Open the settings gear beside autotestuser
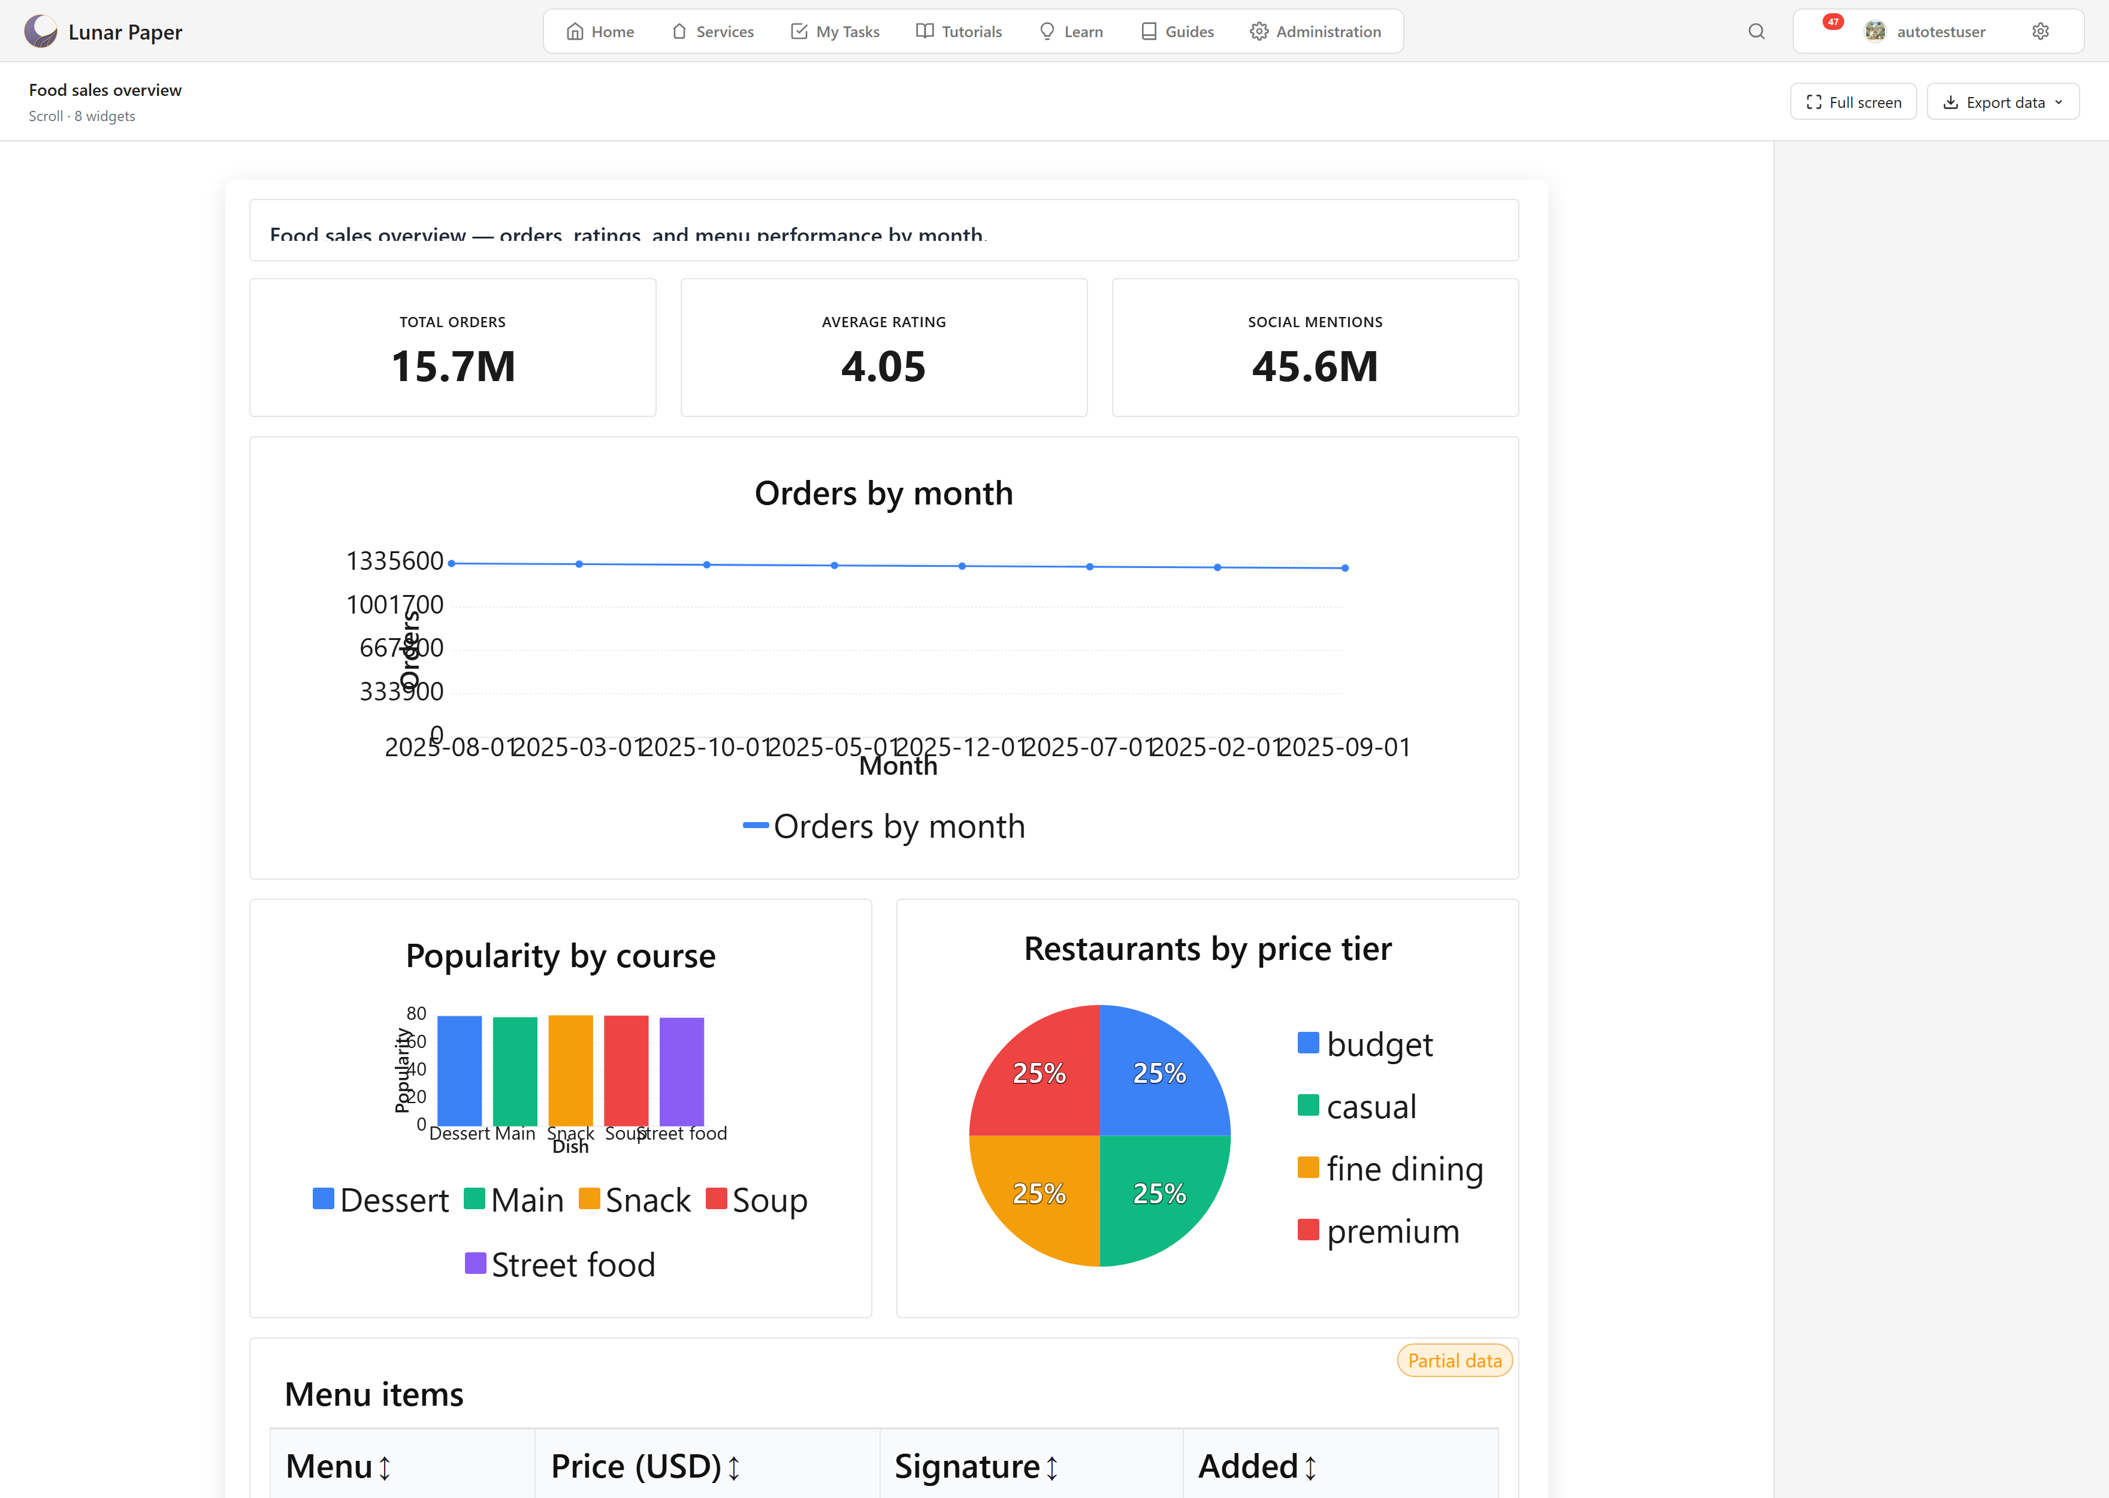Image resolution: width=2109 pixels, height=1498 pixels. click(2041, 31)
